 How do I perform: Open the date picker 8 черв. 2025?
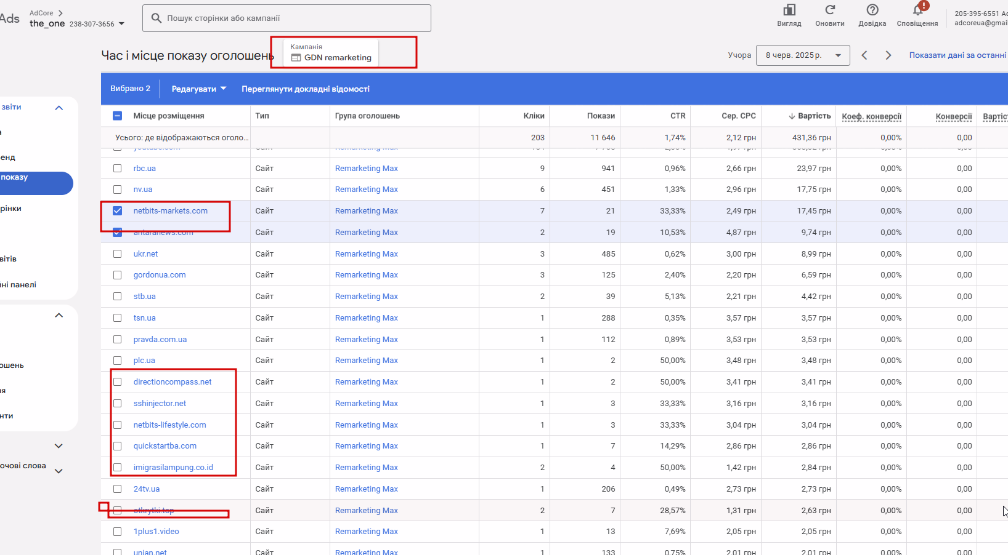[803, 55]
